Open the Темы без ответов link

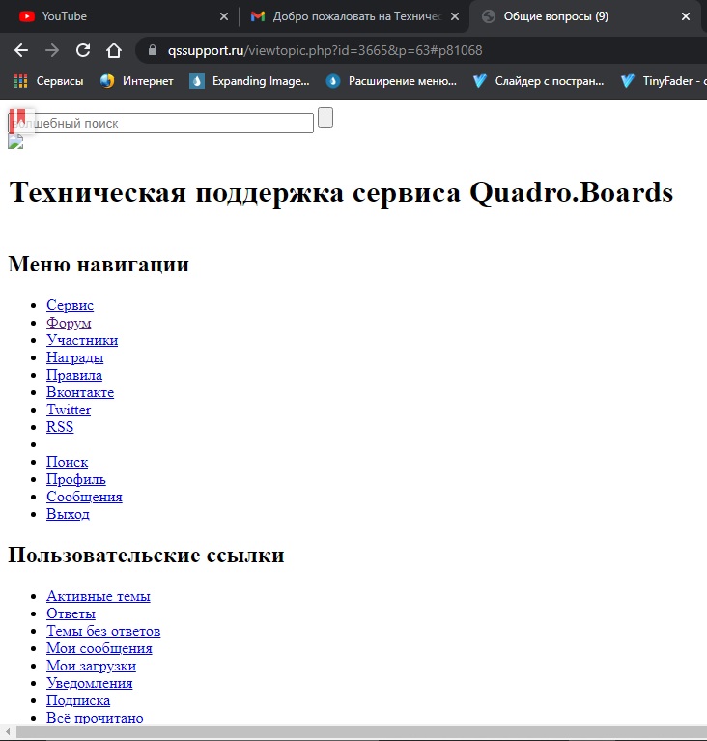point(103,631)
